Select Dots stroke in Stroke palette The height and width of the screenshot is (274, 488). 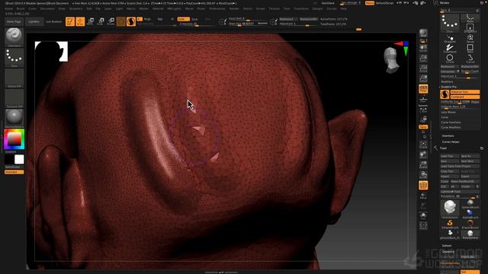450,24
